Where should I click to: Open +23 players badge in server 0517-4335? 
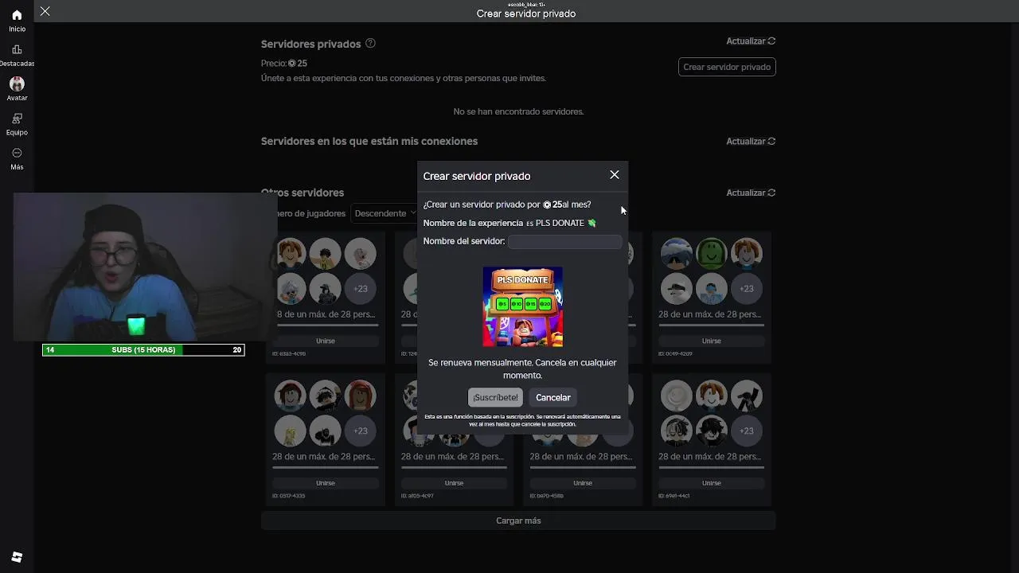point(361,431)
